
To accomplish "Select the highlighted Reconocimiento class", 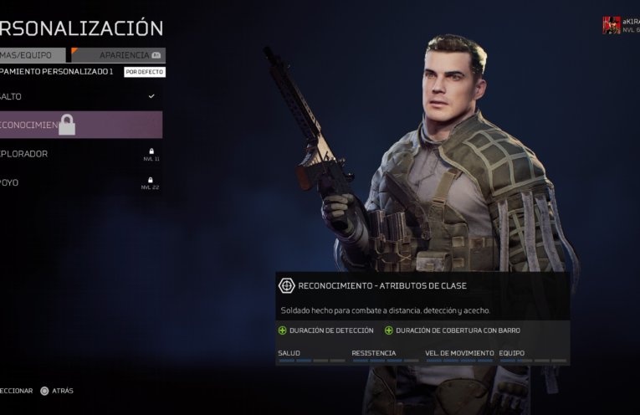I will 81,125.
